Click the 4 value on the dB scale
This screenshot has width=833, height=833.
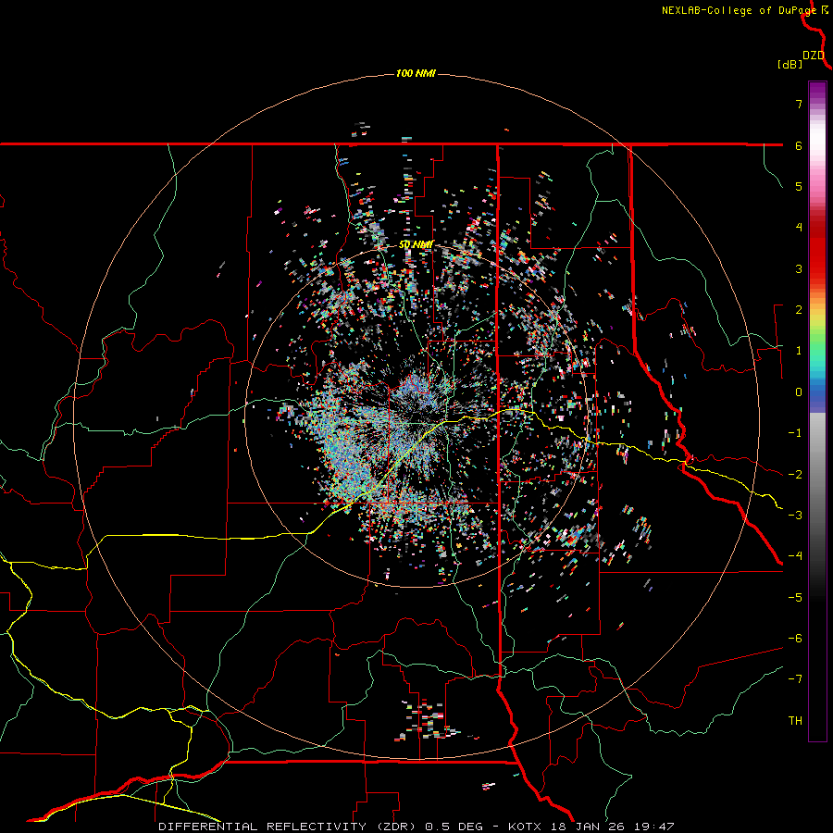(799, 228)
